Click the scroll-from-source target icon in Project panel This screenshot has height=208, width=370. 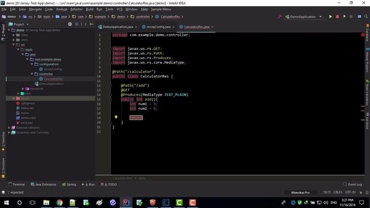pyautogui.click(x=70, y=24)
